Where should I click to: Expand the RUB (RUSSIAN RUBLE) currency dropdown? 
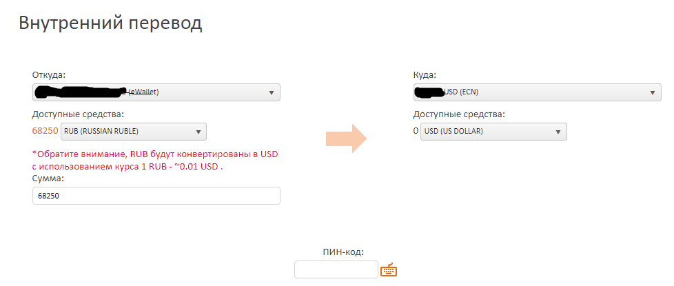coord(134,132)
